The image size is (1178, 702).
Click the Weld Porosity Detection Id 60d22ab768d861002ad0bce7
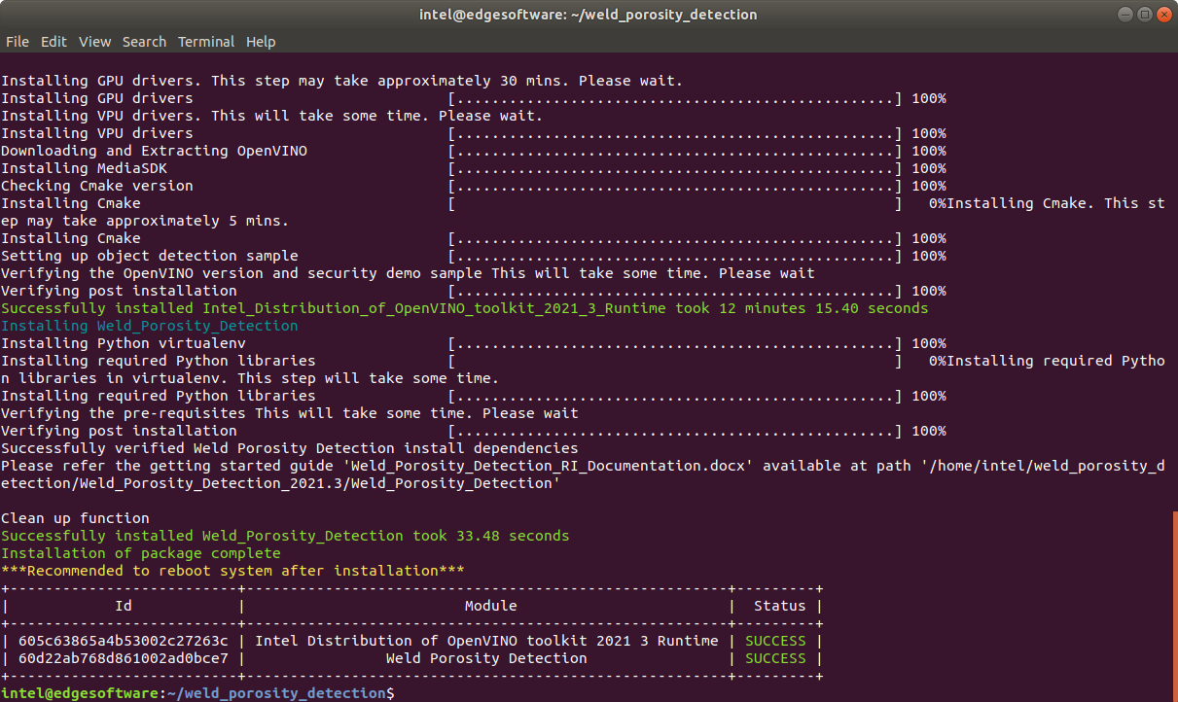pyautogui.click(x=123, y=658)
